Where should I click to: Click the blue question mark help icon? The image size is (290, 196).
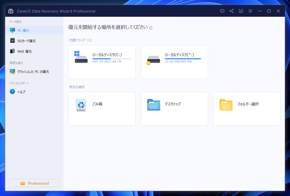(x=12, y=91)
